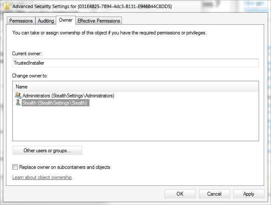Enable Replace owner on subcontainers and objects
Image resolution: width=271 pixels, height=205 pixels.
pos(16,167)
